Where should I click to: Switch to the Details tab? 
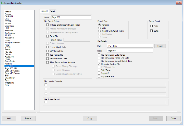coord(52,11)
